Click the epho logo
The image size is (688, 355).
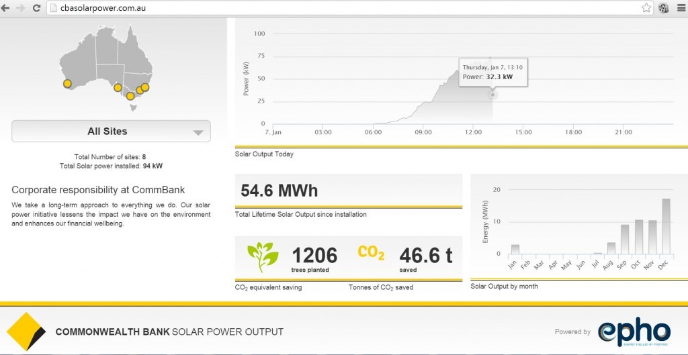(634, 332)
